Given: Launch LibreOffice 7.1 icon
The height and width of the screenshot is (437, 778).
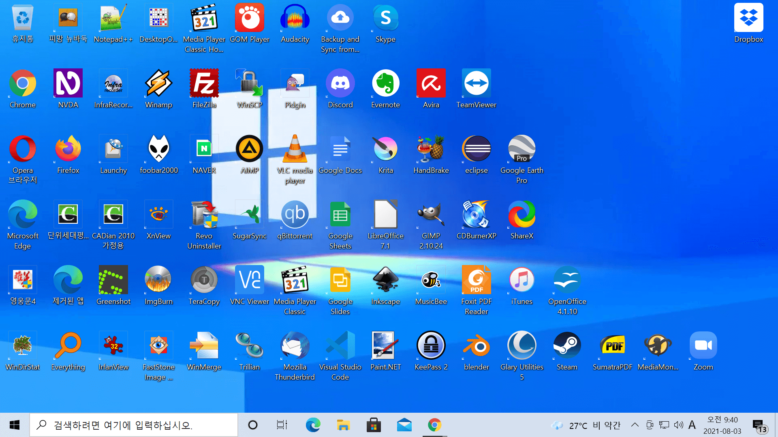Looking at the screenshot, I should coord(385,225).
